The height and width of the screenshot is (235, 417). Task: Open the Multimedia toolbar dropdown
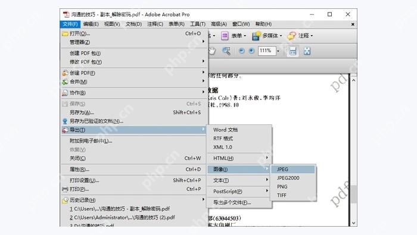pyautogui.click(x=281, y=36)
